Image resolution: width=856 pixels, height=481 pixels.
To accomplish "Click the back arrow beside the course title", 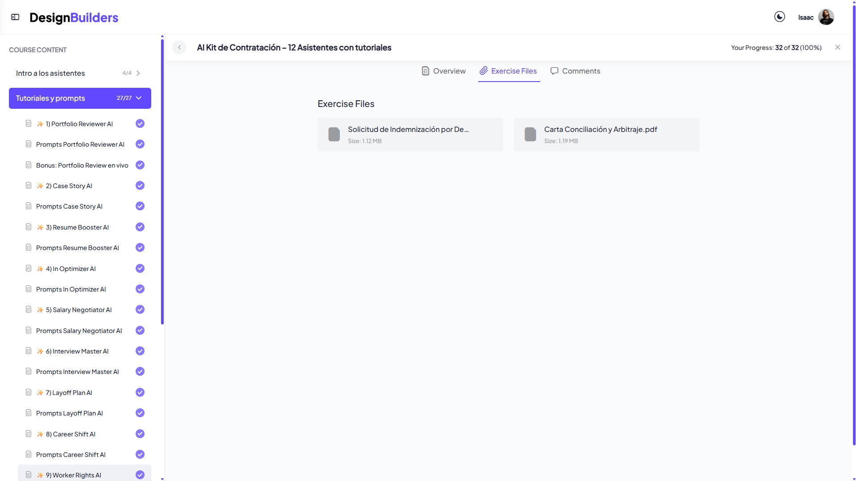I will click(179, 47).
